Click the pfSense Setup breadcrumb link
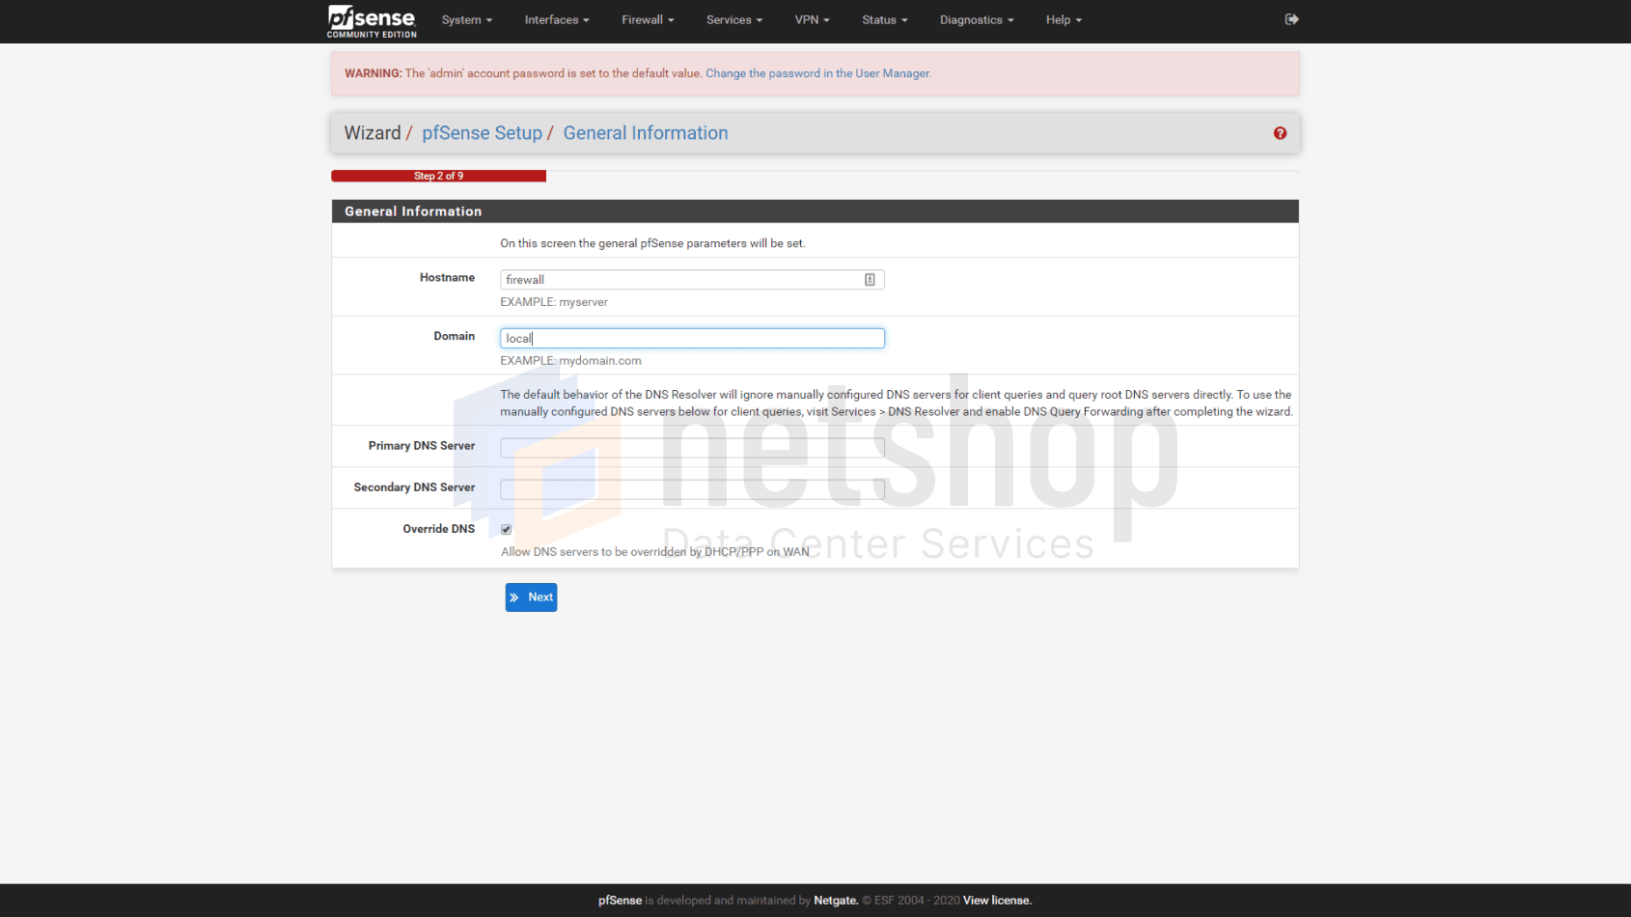This screenshot has width=1631, height=917. [482, 132]
